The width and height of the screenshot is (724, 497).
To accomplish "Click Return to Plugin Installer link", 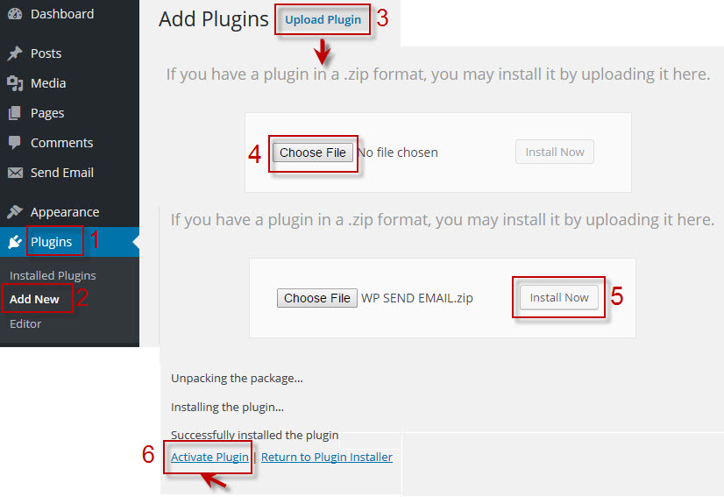I will click(x=327, y=458).
